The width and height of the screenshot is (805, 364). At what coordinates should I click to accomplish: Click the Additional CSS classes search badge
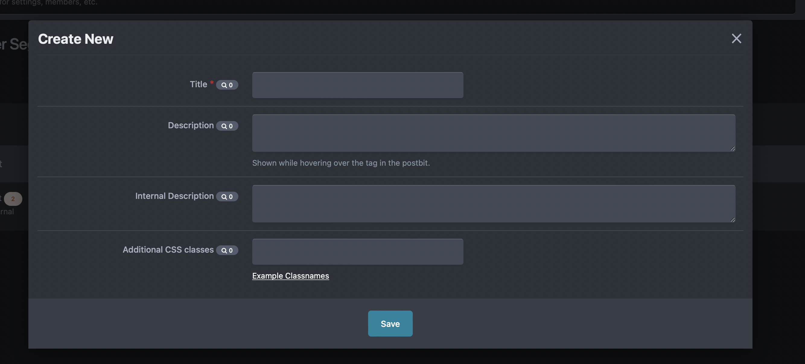coord(227,251)
